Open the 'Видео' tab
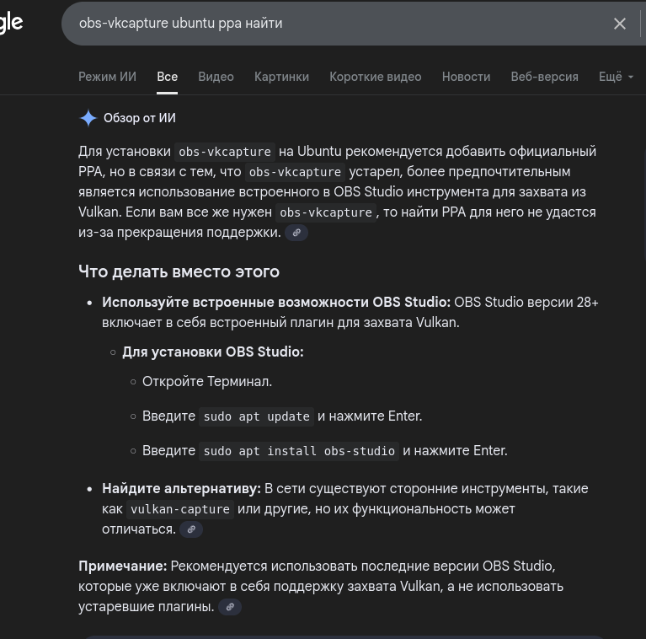 pyautogui.click(x=216, y=77)
